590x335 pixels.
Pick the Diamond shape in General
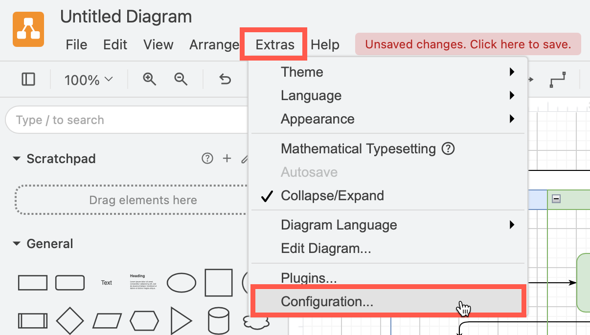pyautogui.click(x=70, y=321)
